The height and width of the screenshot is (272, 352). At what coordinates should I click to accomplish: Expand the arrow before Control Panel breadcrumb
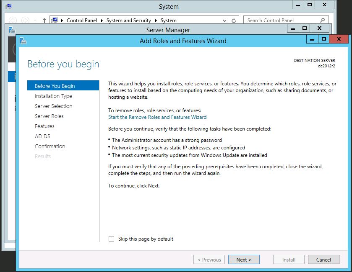pos(62,21)
